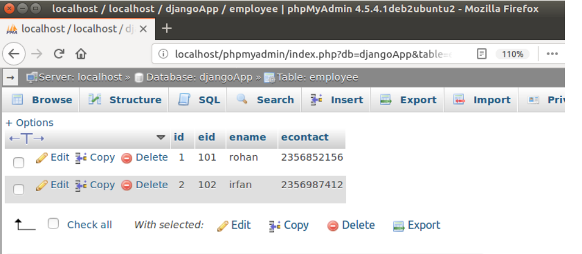Select the checkbox for the irfan row
This screenshot has width=582, height=254.
(19, 190)
